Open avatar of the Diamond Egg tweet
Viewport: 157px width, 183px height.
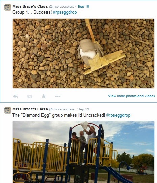coord(8,110)
